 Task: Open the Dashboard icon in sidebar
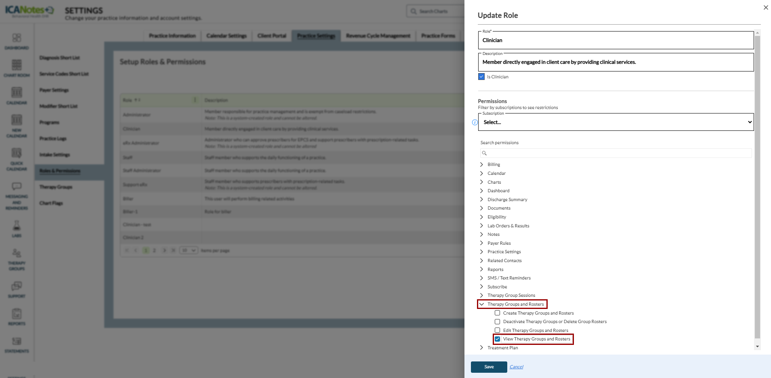click(17, 38)
